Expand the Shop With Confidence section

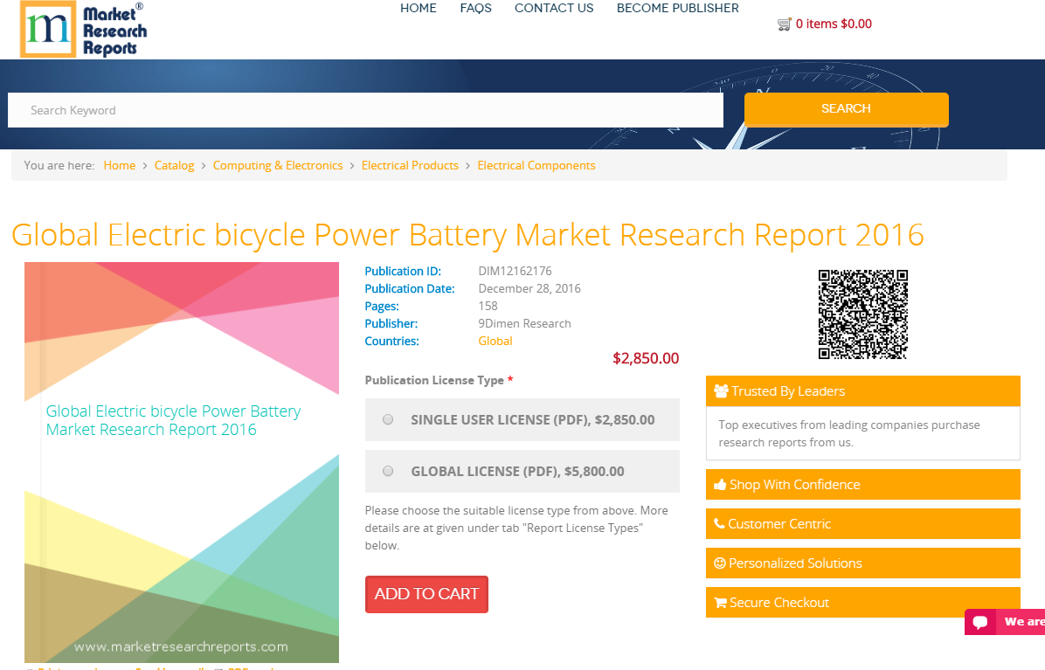click(863, 484)
